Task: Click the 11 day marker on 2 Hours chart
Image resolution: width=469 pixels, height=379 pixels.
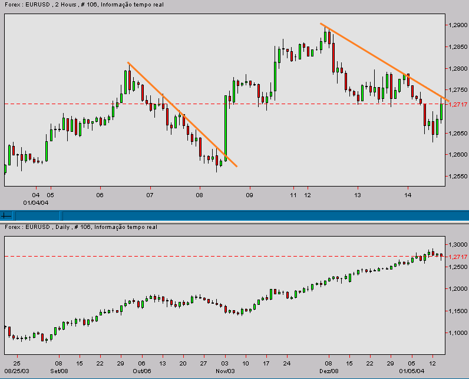Action: 293,195
